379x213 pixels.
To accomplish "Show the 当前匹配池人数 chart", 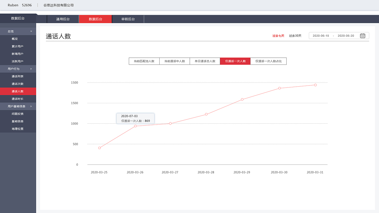I will point(144,61).
